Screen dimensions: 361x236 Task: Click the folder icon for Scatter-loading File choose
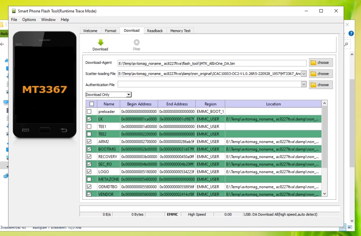313,74
